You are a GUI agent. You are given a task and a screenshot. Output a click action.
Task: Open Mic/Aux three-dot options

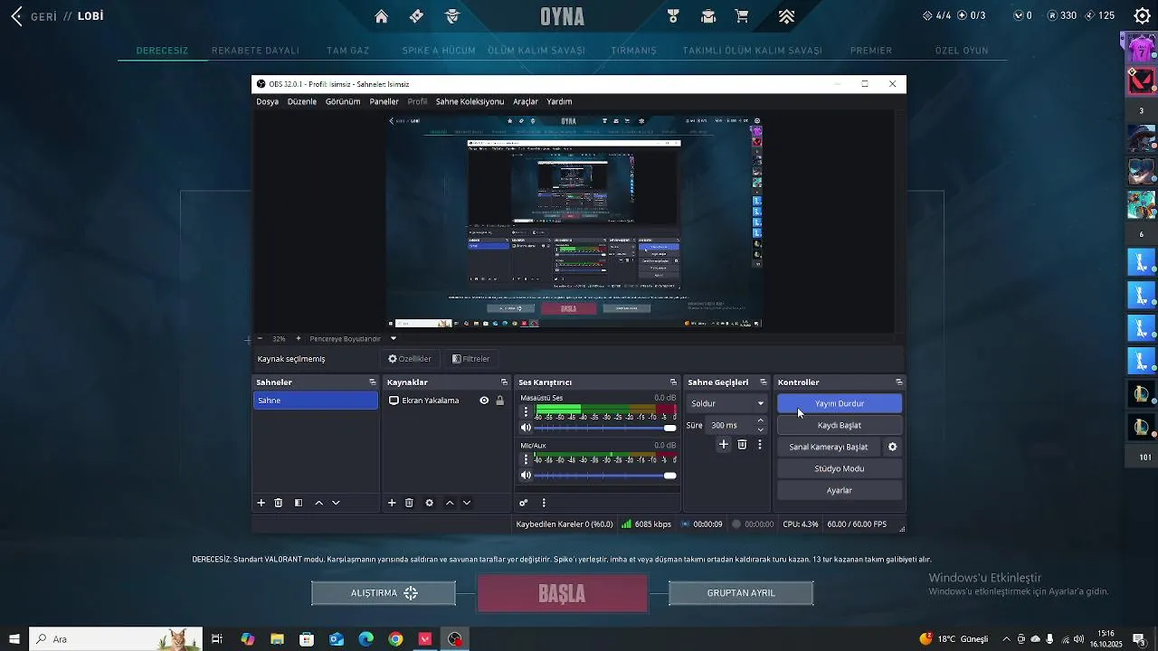click(x=526, y=459)
